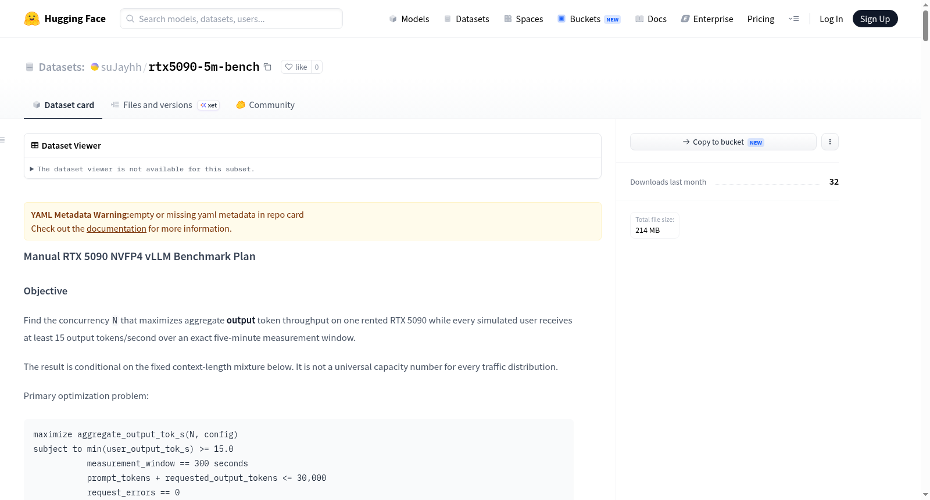The height and width of the screenshot is (500, 930).
Task: Click the like count 0
Action: (317, 67)
